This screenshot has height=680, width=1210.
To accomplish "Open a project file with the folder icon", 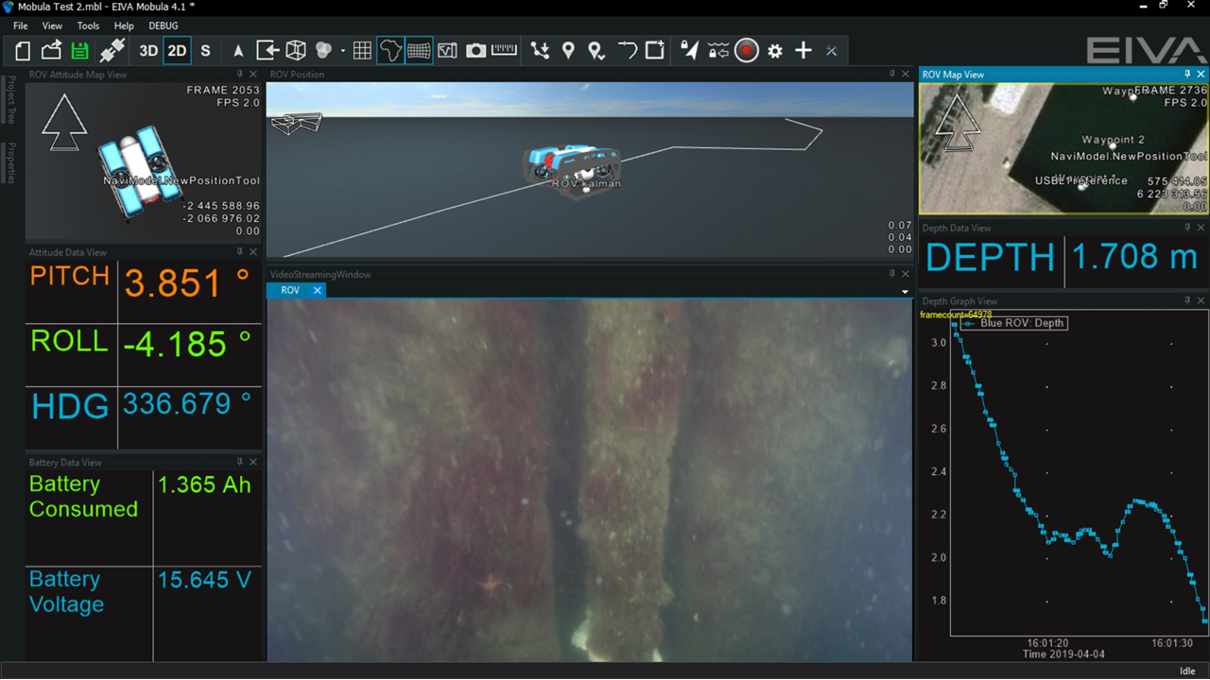I will (51, 51).
